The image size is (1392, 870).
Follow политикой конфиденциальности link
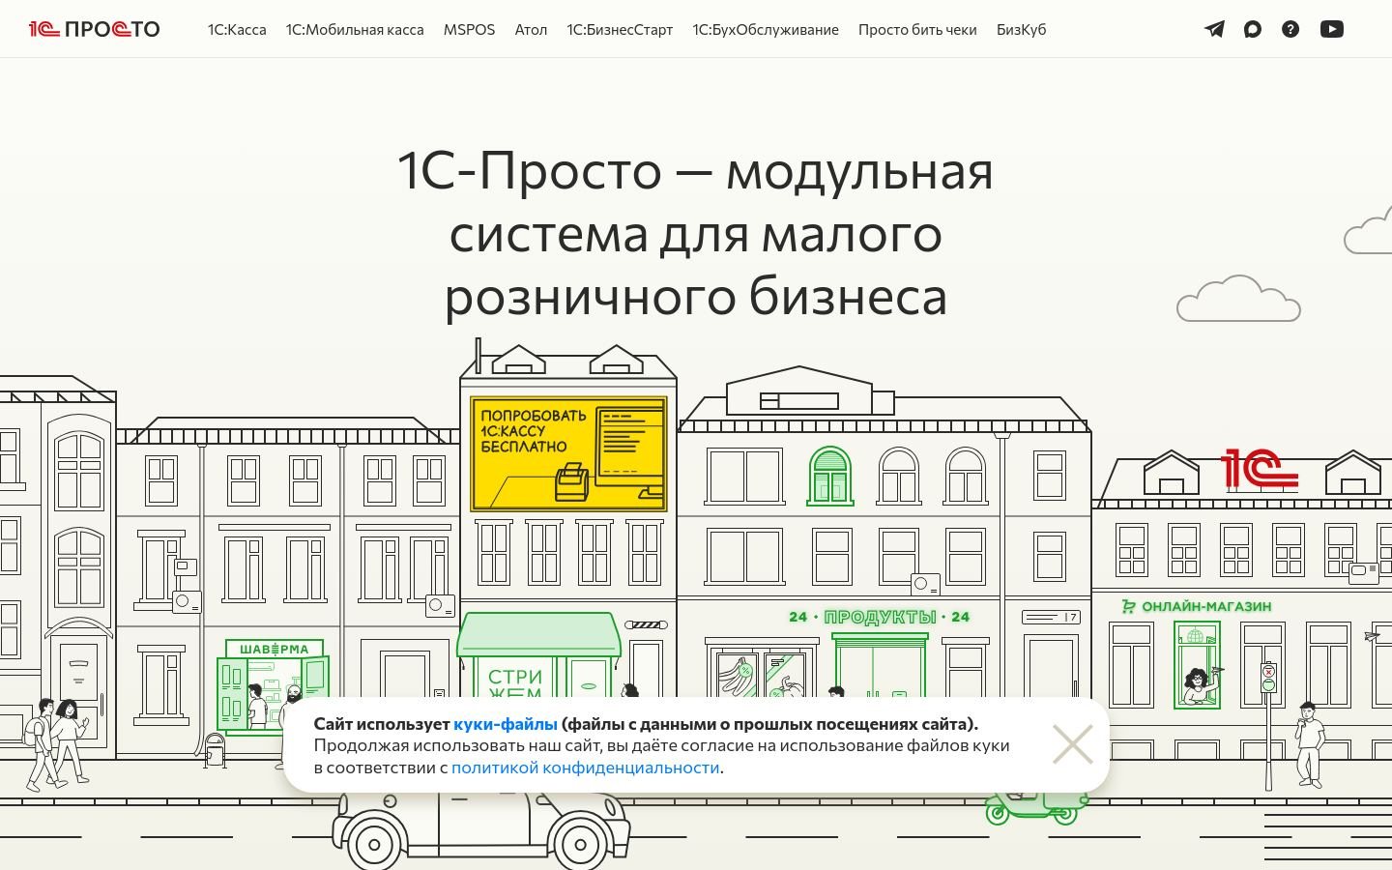586,768
